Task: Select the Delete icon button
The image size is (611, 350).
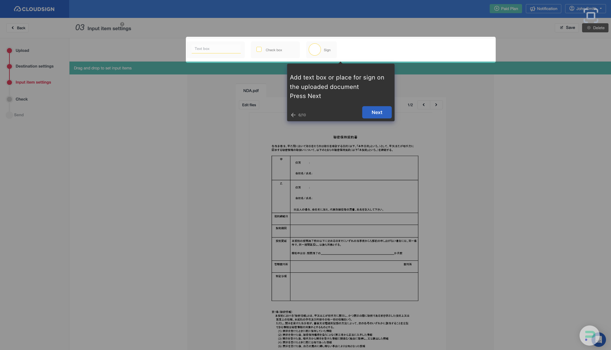Action: (588, 28)
